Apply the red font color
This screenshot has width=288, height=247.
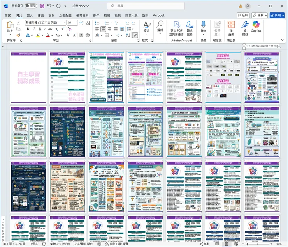point(48,35)
